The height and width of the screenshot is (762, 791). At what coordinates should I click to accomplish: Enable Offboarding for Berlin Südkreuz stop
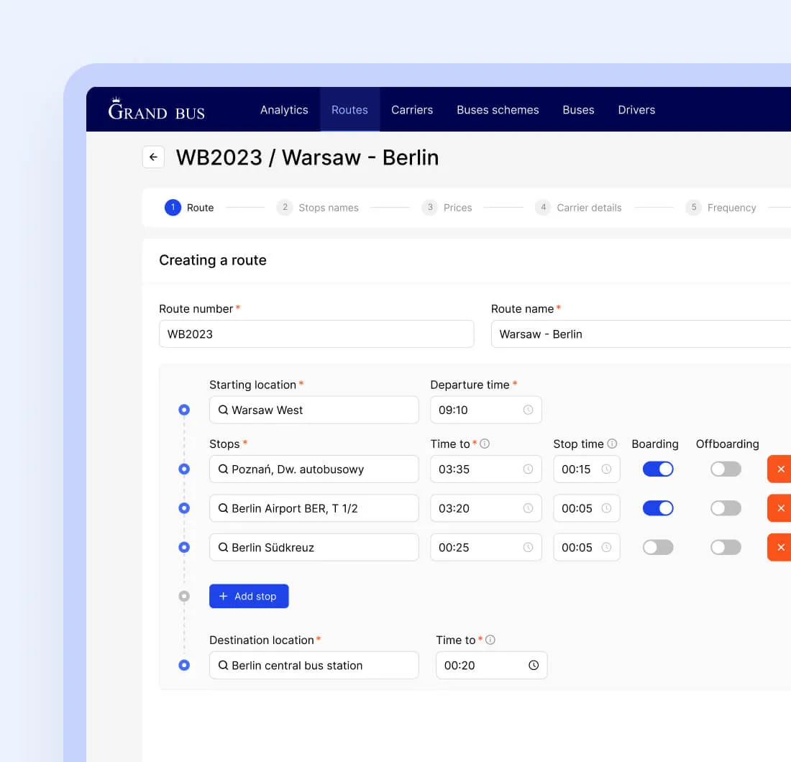[x=726, y=547]
